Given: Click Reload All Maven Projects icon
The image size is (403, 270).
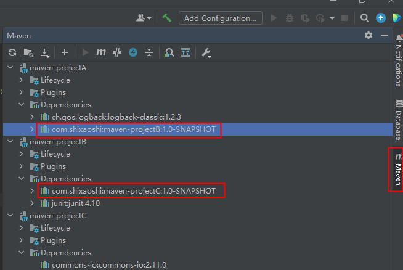Looking at the screenshot, I should (x=12, y=52).
